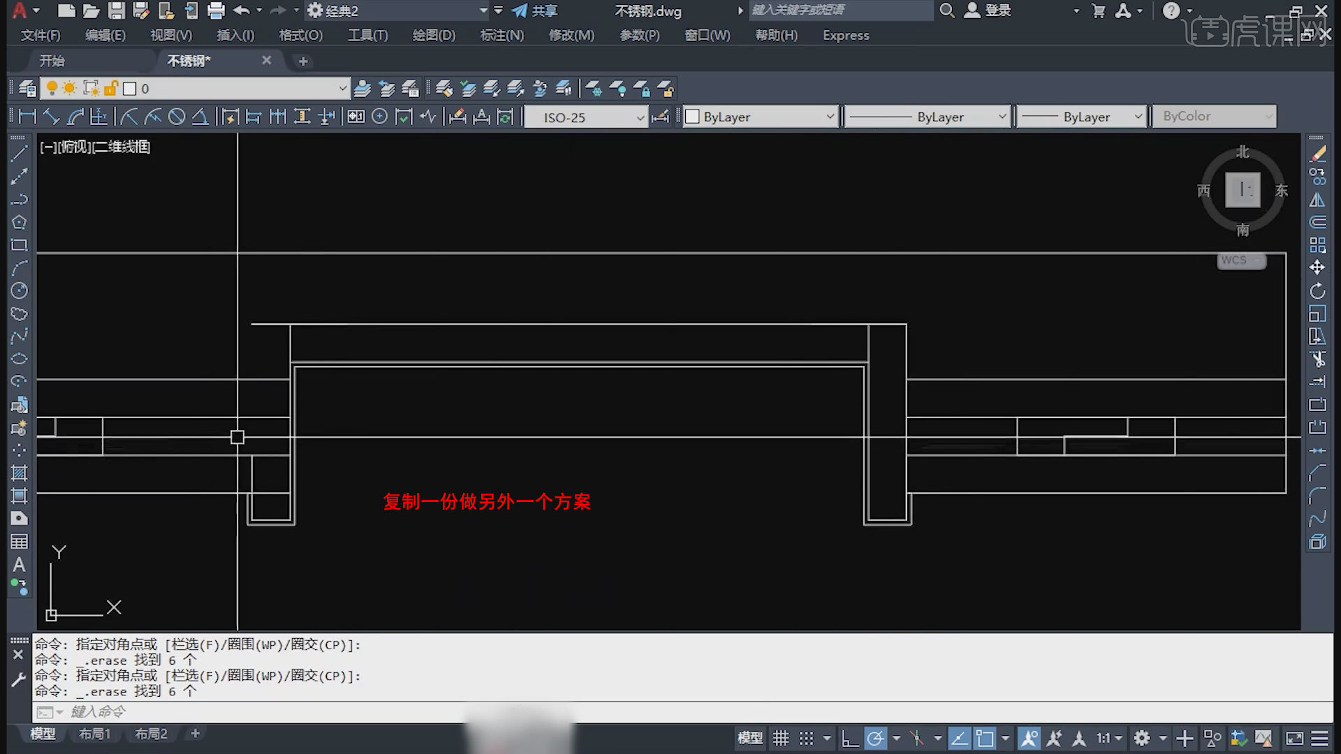
Task: Toggle polar tracking in status bar
Action: pos(875,738)
